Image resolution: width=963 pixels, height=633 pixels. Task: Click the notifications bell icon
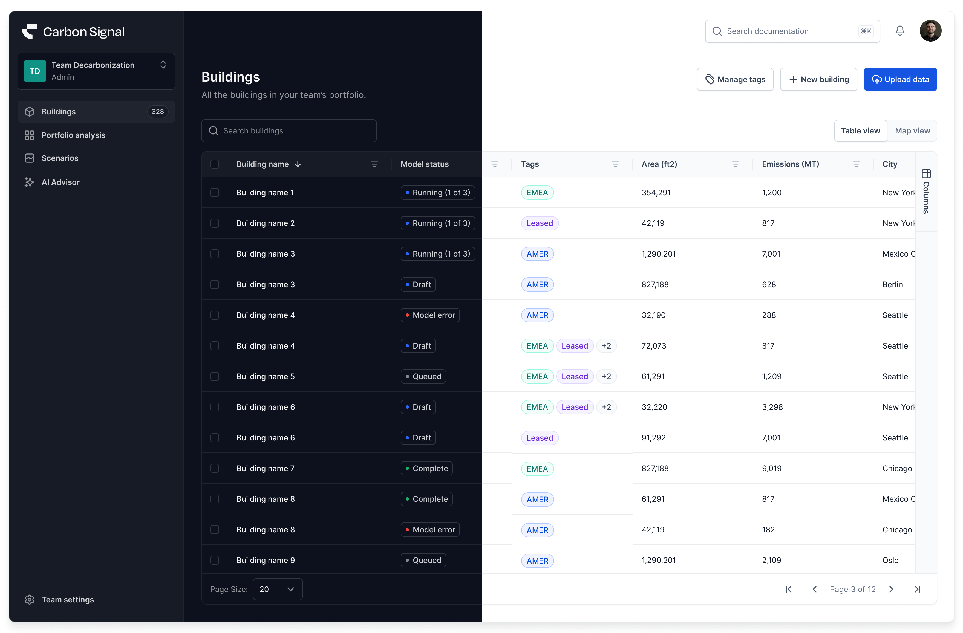(x=899, y=31)
